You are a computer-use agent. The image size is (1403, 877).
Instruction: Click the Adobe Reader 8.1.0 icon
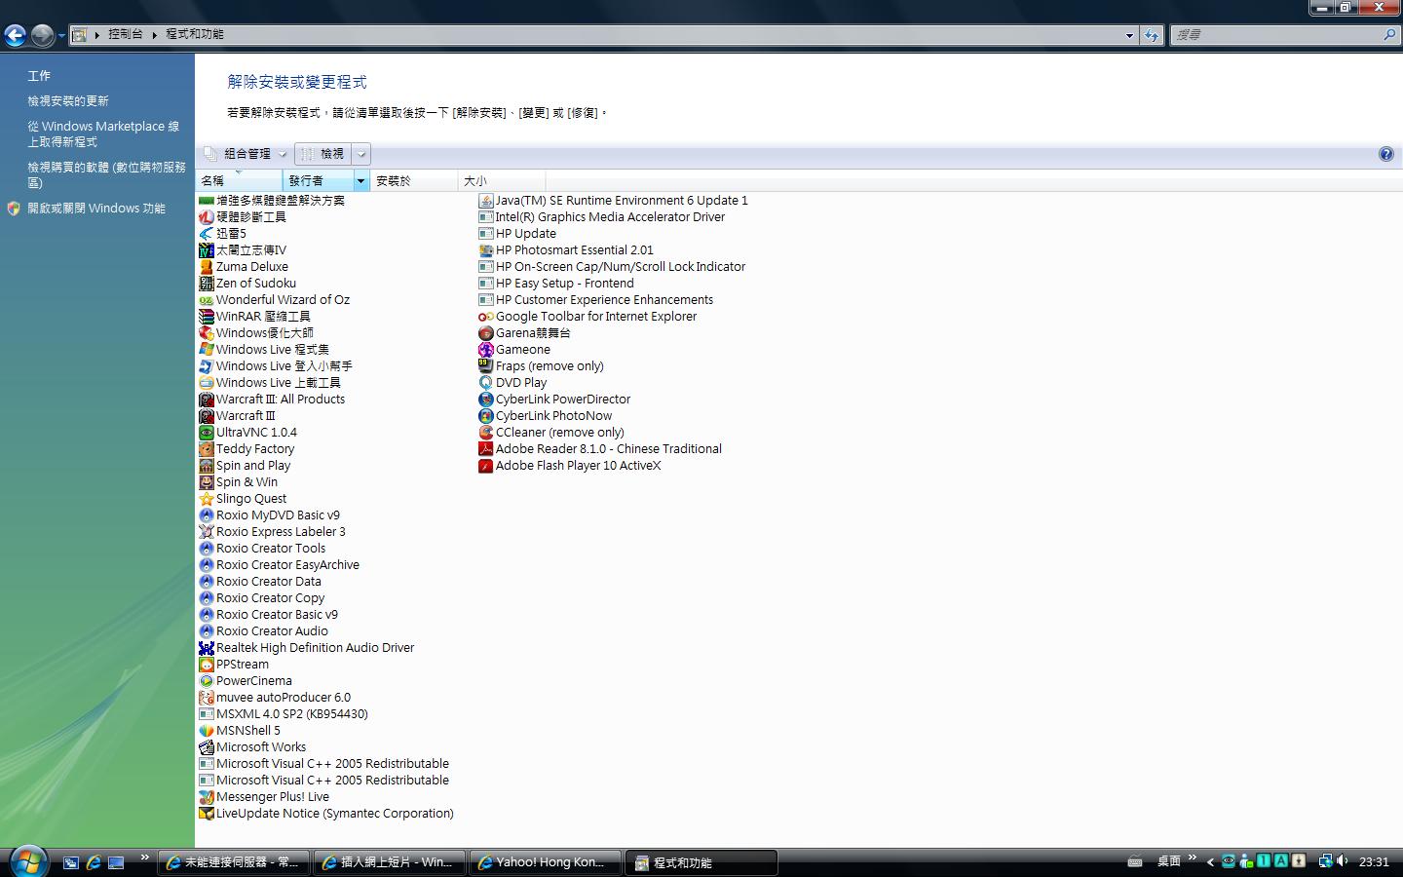486,449
